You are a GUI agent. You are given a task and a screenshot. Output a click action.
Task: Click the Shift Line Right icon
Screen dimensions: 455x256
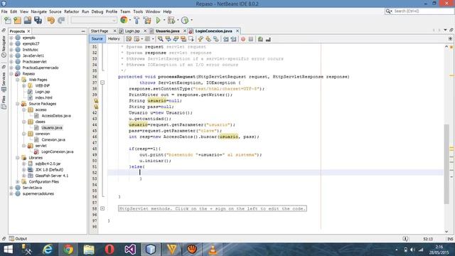click(234, 39)
